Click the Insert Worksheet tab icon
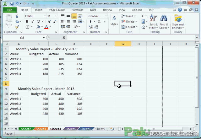 [x=112, y=129]
